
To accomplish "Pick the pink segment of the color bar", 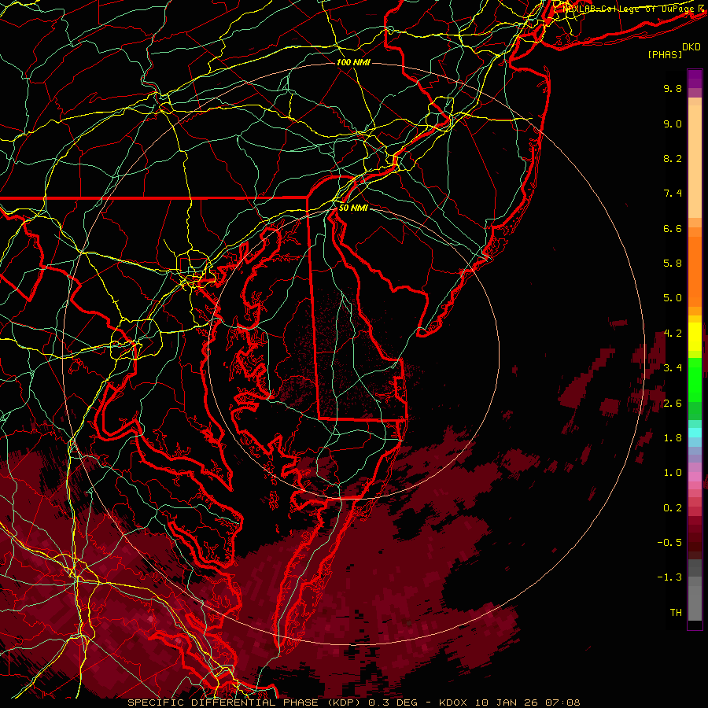I will point(695,477).
